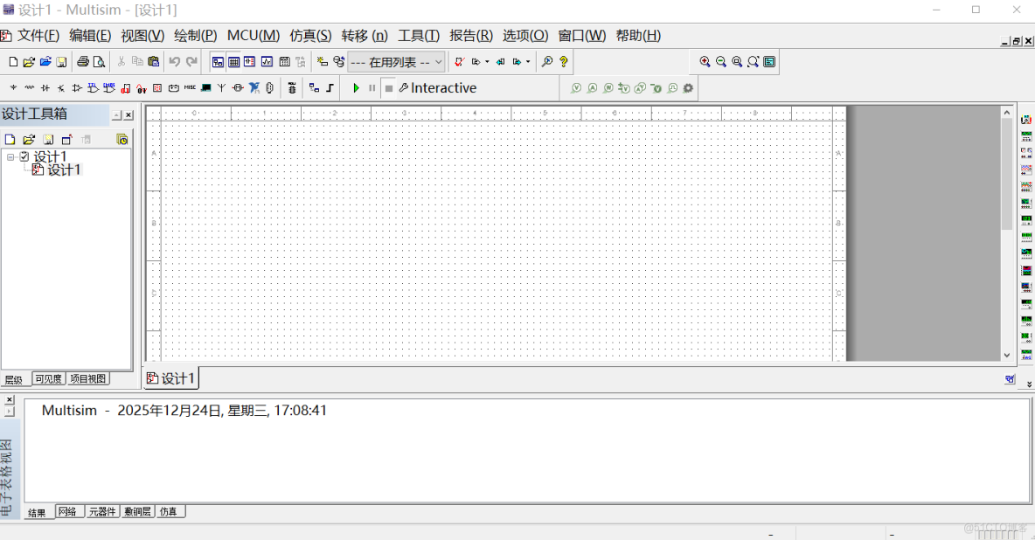Open the MCU(M) menu
1035x540 pixels.
point(254,36)
